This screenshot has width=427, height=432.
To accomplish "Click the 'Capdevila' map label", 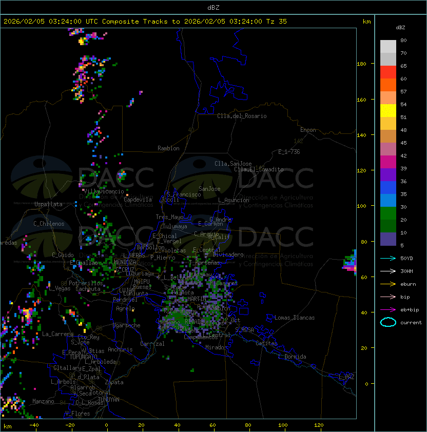I will pyautogui.click(x=138, y=200).
